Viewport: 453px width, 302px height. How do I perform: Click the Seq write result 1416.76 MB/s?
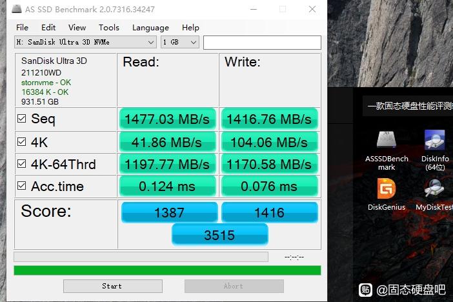(x=269, y=119)
